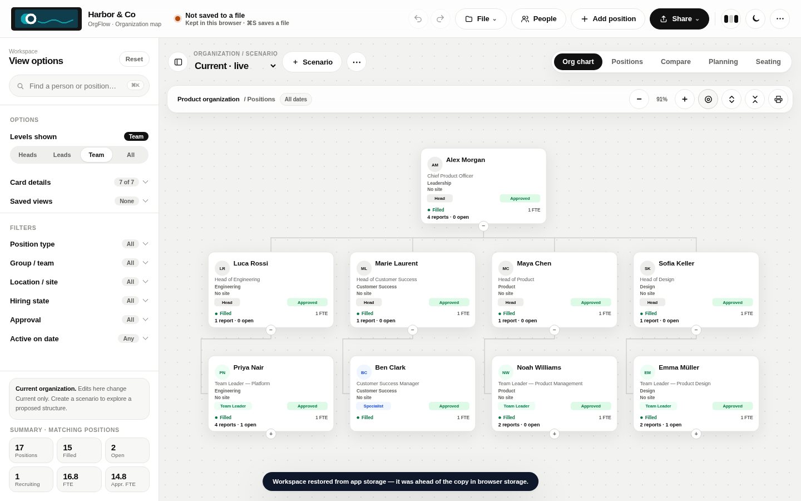This screenshot has height=501, width=801.
Task: Switch to the Positions tab
Action: (x=627, y=62)
